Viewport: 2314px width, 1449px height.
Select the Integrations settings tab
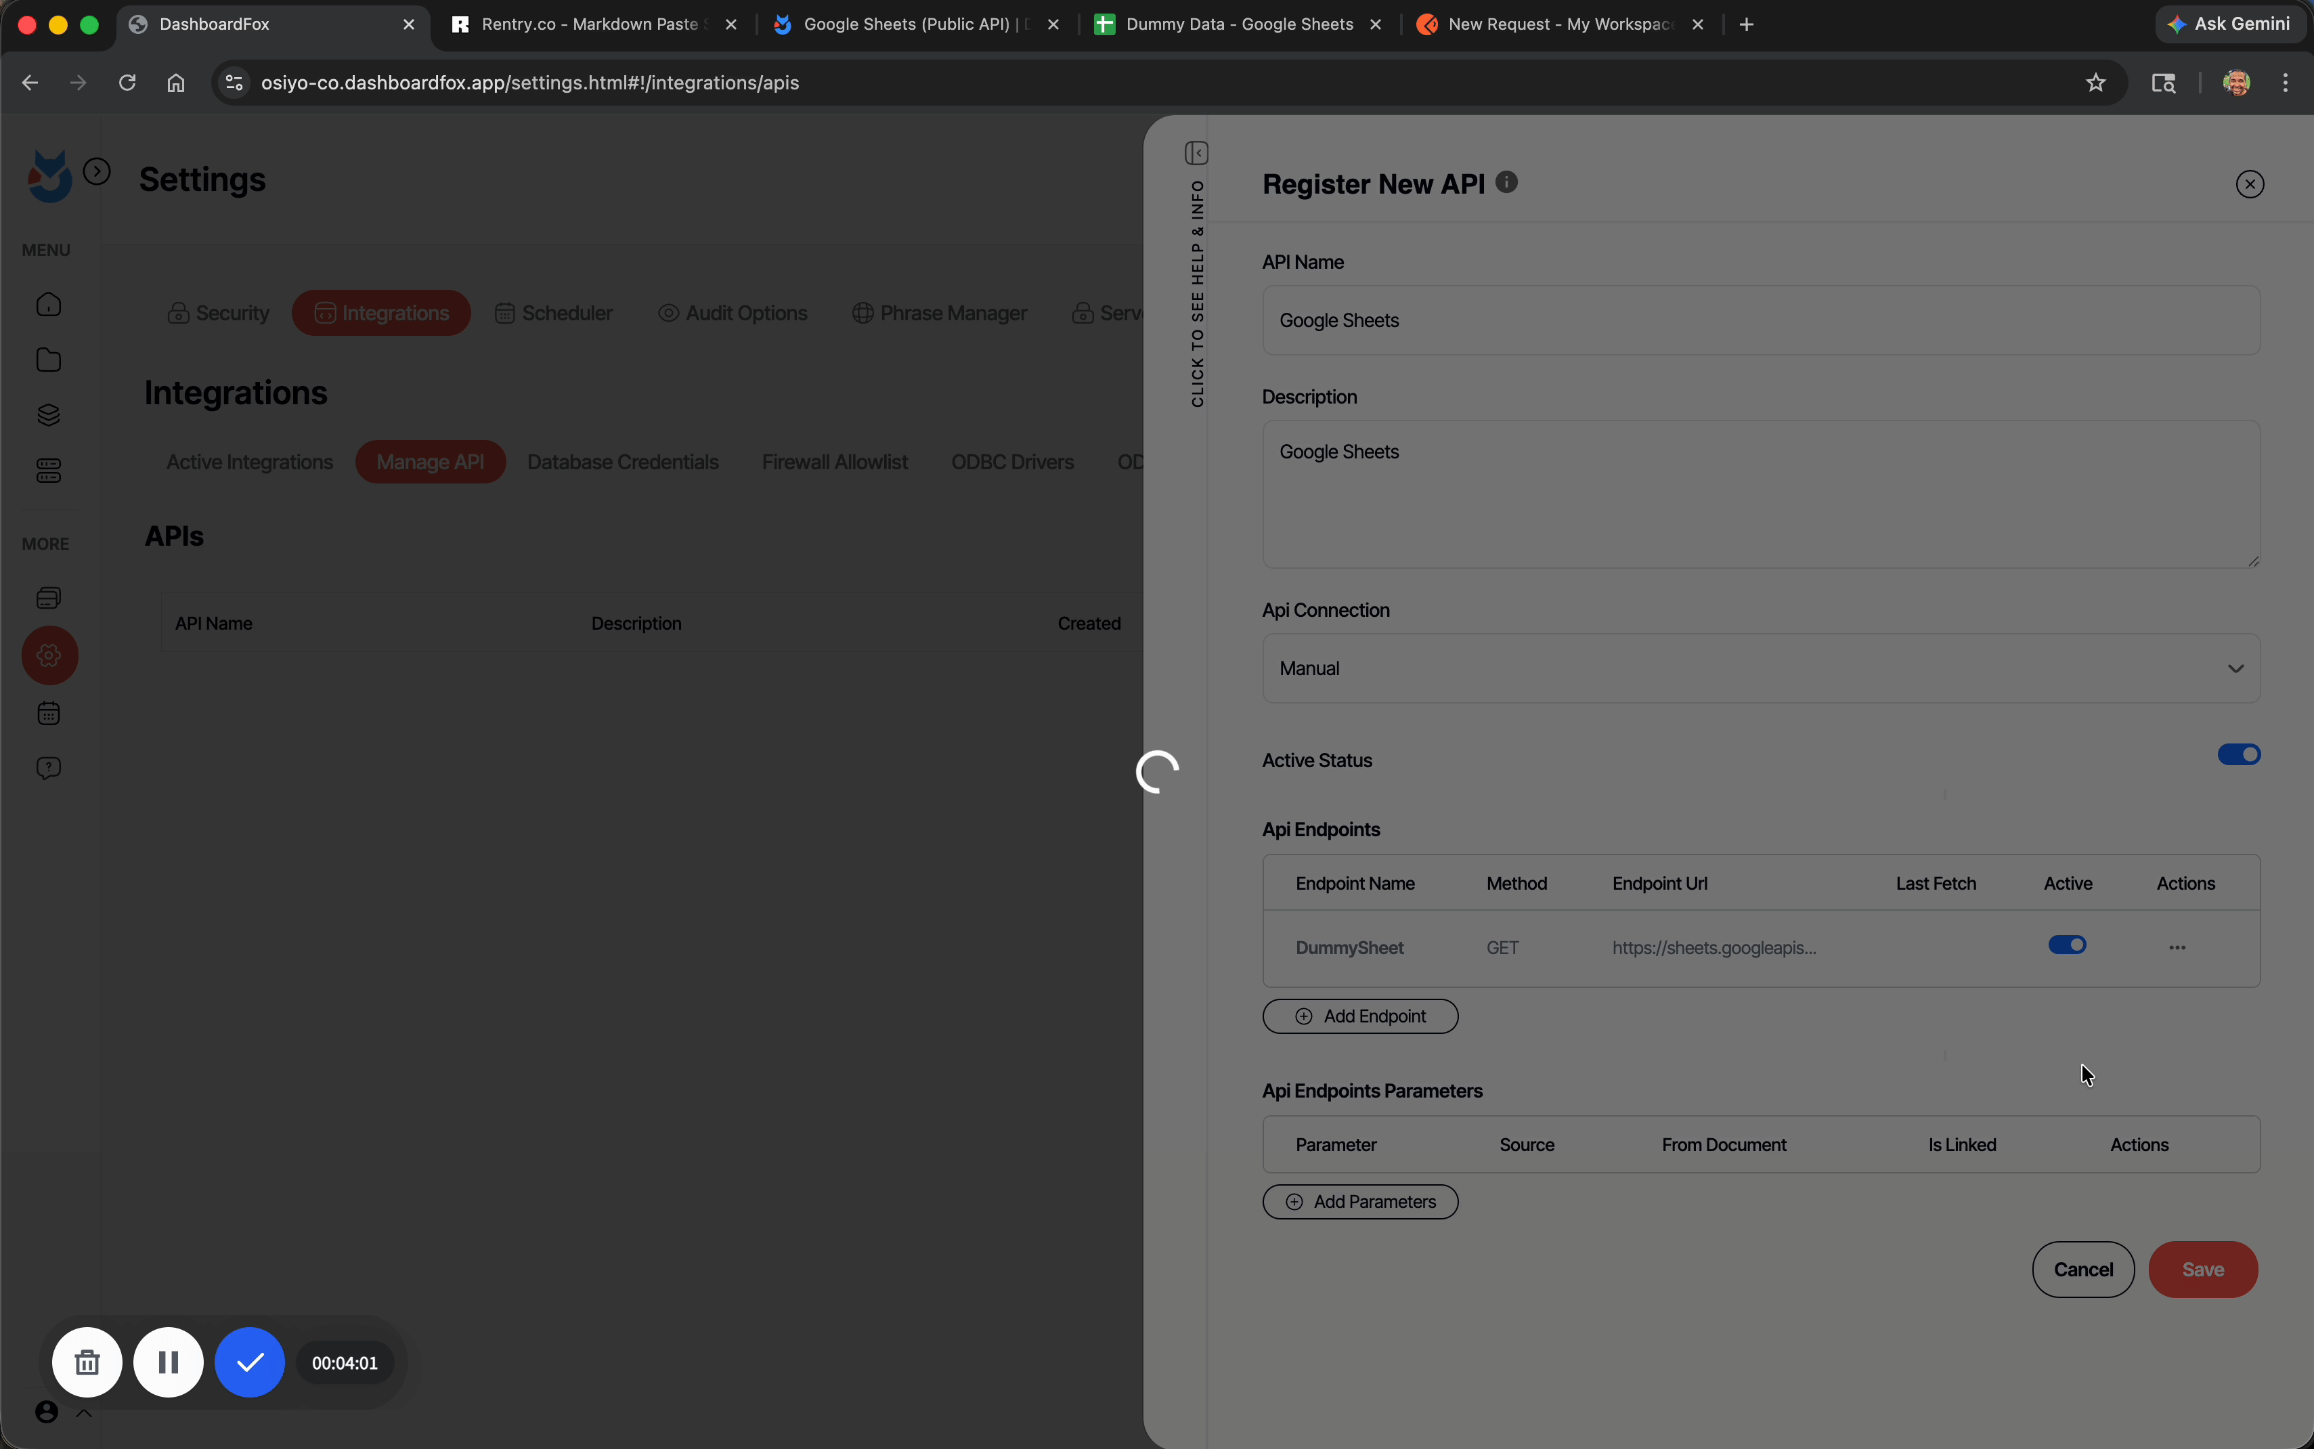click(381, 313)
